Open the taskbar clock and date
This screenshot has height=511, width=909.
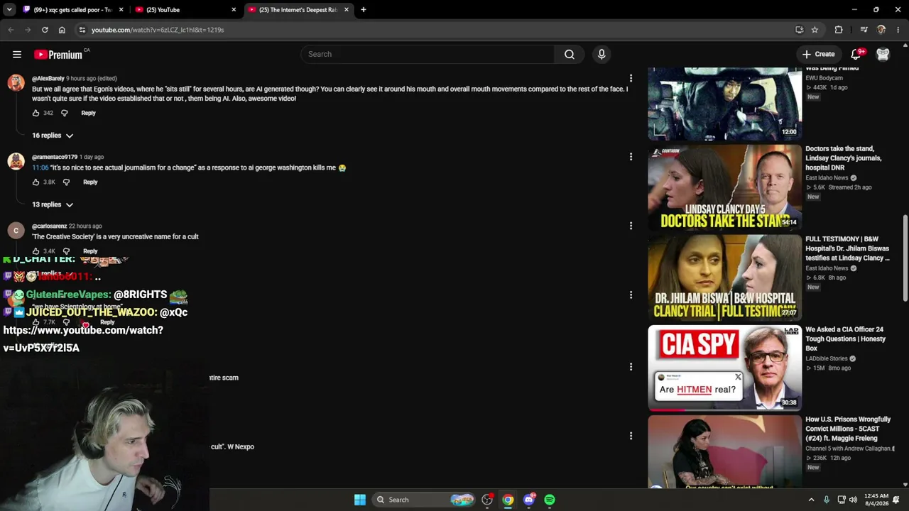pos(876,500)
